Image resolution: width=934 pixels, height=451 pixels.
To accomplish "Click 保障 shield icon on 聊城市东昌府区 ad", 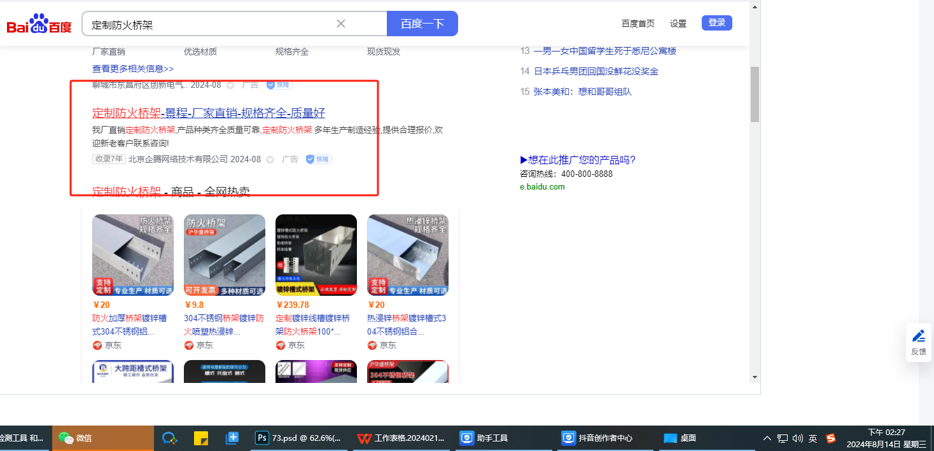I will (x=279, y=85).
